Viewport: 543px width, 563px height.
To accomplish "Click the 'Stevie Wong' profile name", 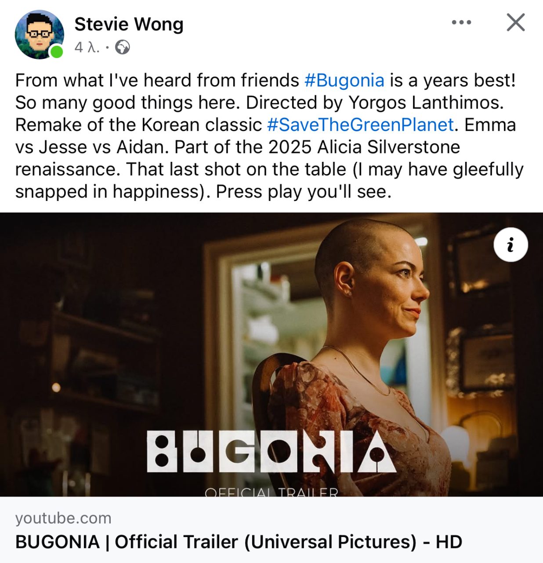I will pyautogui.click(x=129, y=24).
